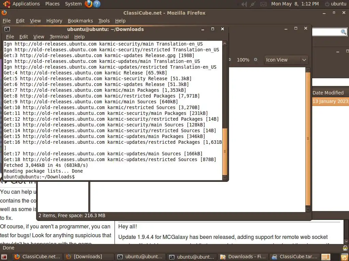Image resolution: width=349 pixels, height=261 pixels.
Task: Open the Firefox Bookmarks menu
Action: 80,21
